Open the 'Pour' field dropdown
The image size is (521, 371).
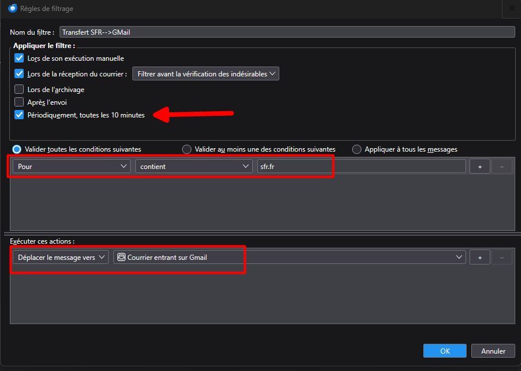click(x=72, y=166)
